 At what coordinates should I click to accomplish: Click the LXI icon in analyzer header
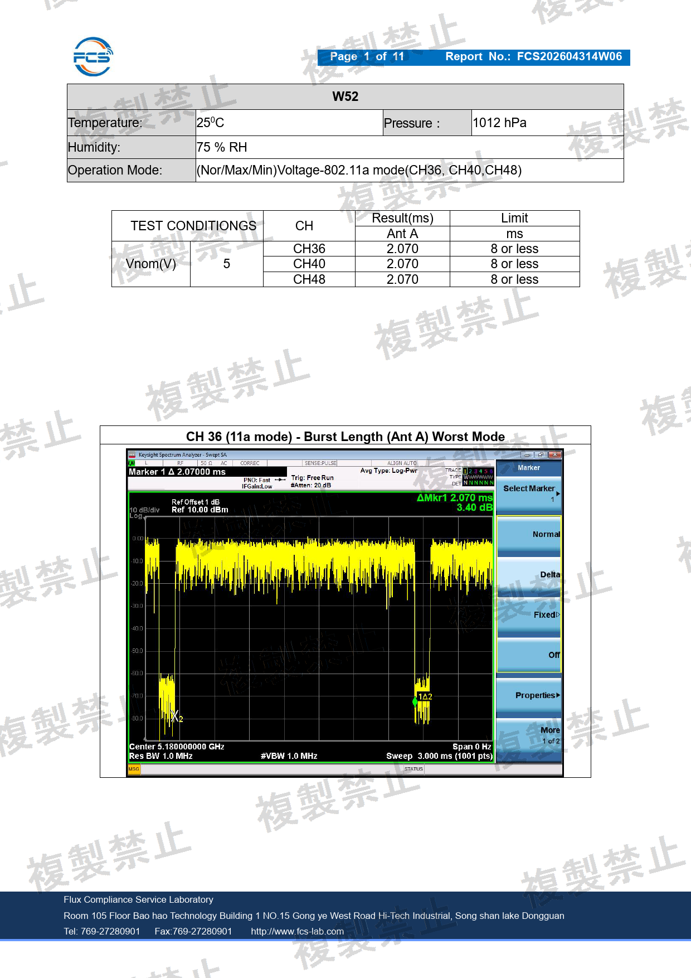pyautogui.click(x=132, y=463)
